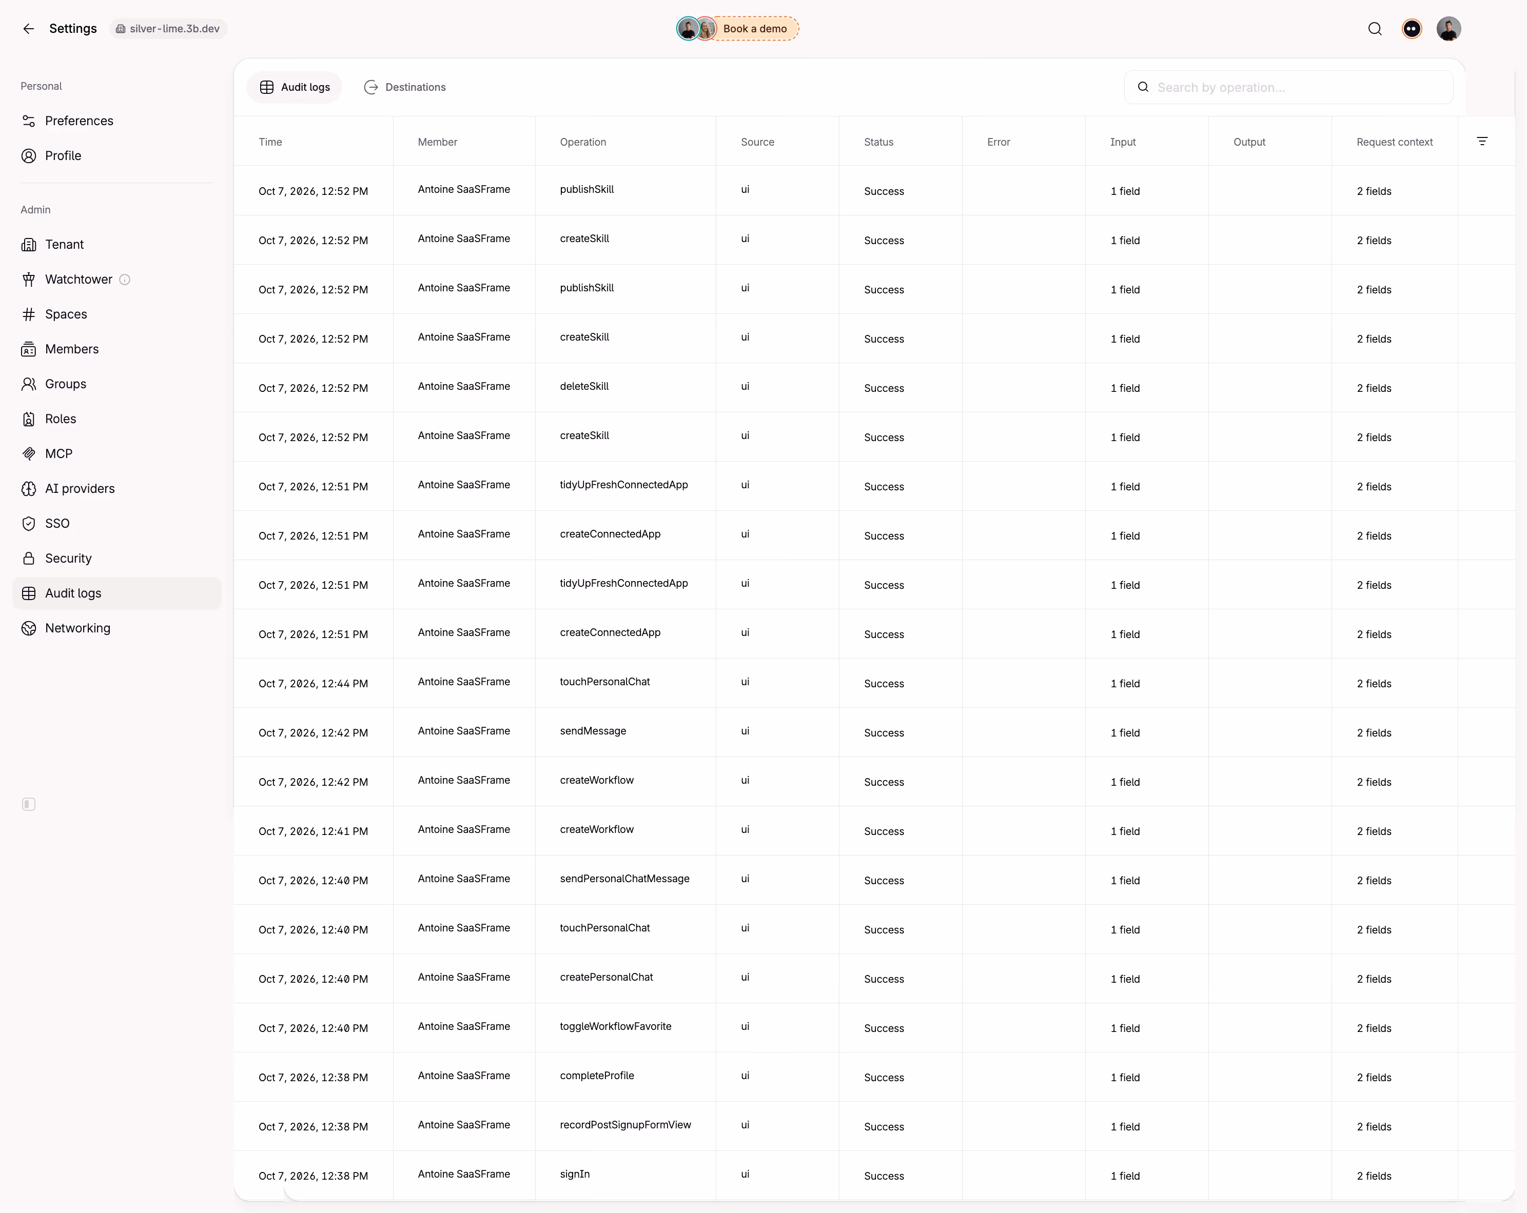Click the Request context column header
This screenshot has height=1213, width=1527.
point(1395,142)
